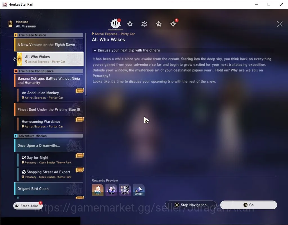View the Stellar Jade reward (30)
The image size is (288, 225).
98,190
